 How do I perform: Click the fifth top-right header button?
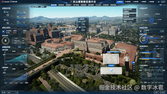[151, 2]
